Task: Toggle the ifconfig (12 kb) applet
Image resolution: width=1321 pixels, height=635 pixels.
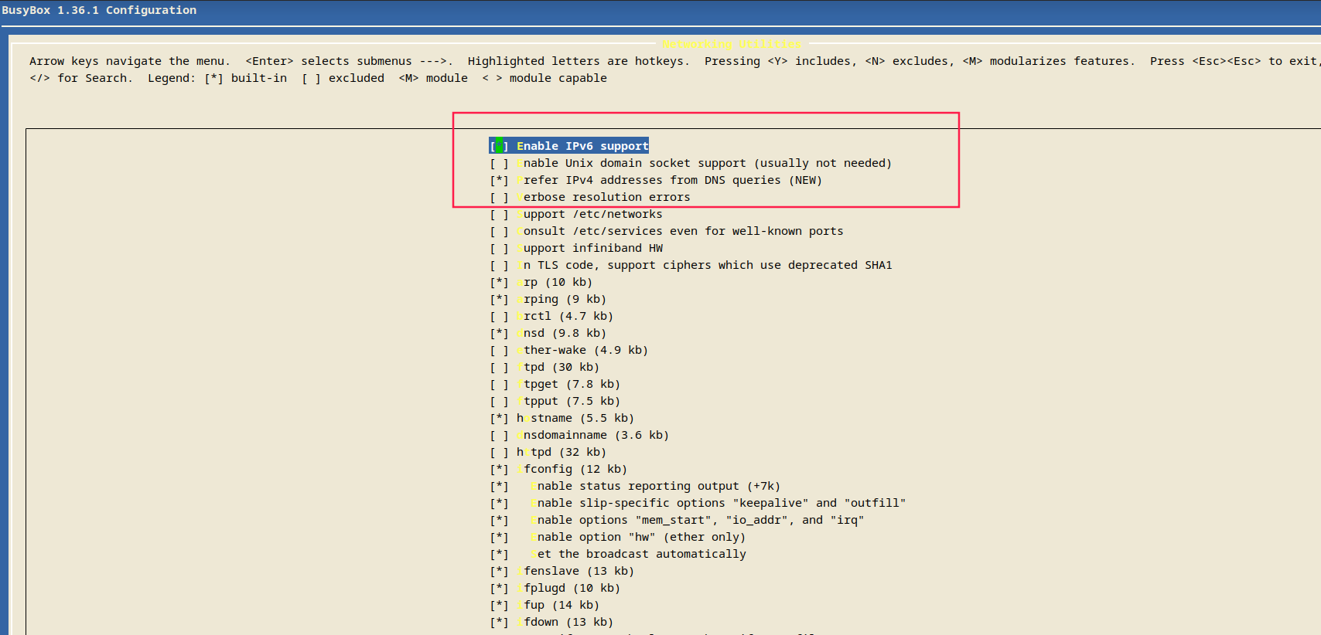Action: (558, 469)
